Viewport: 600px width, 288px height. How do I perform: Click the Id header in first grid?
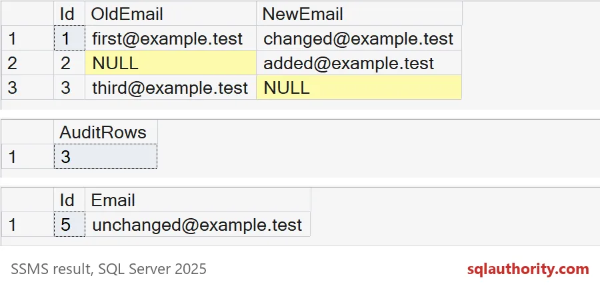pos(69,14)
